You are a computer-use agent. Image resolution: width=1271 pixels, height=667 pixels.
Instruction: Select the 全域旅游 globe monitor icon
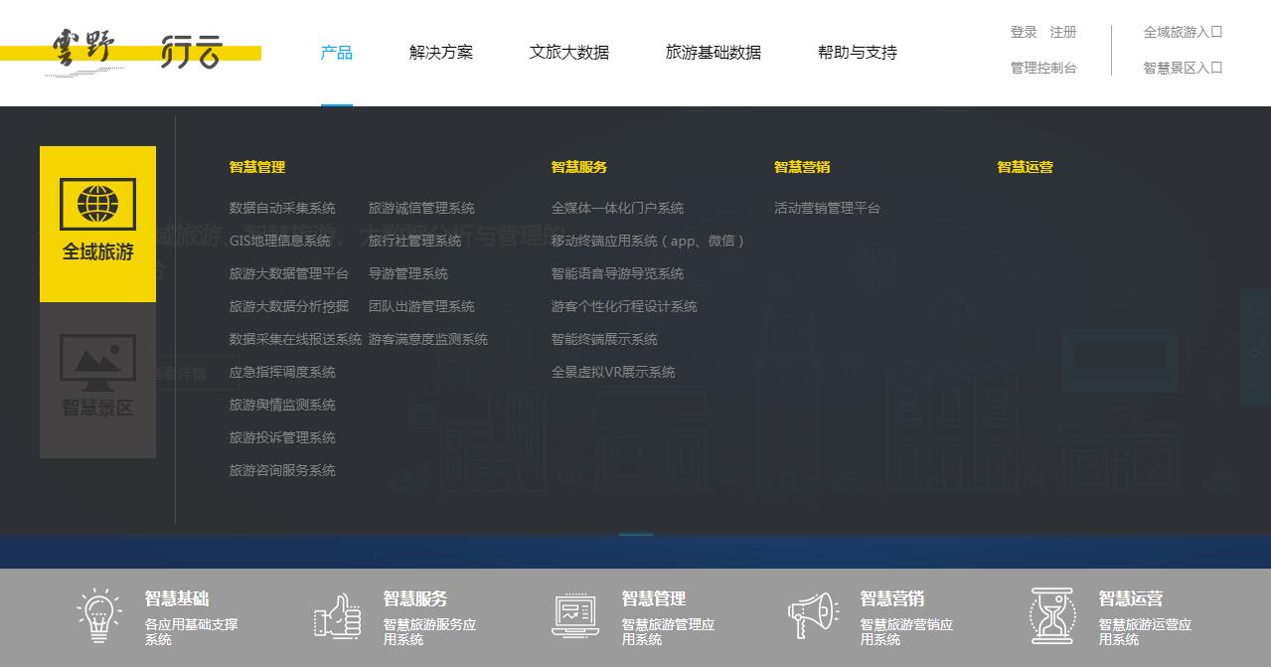(x=97, y=204)
